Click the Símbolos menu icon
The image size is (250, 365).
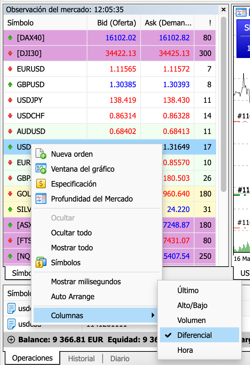click(x=41, y=262)
